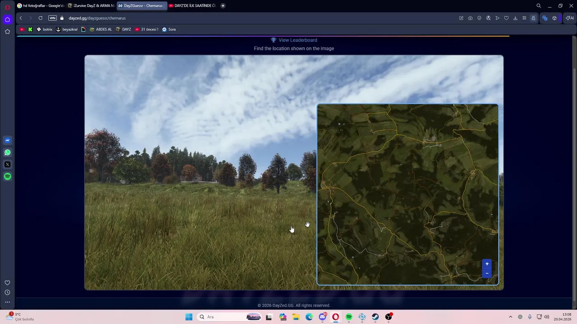The height and width of the screenshot is (324, 577).
Task: Show hidden system tray icons
Action: [x=510, y=317]
